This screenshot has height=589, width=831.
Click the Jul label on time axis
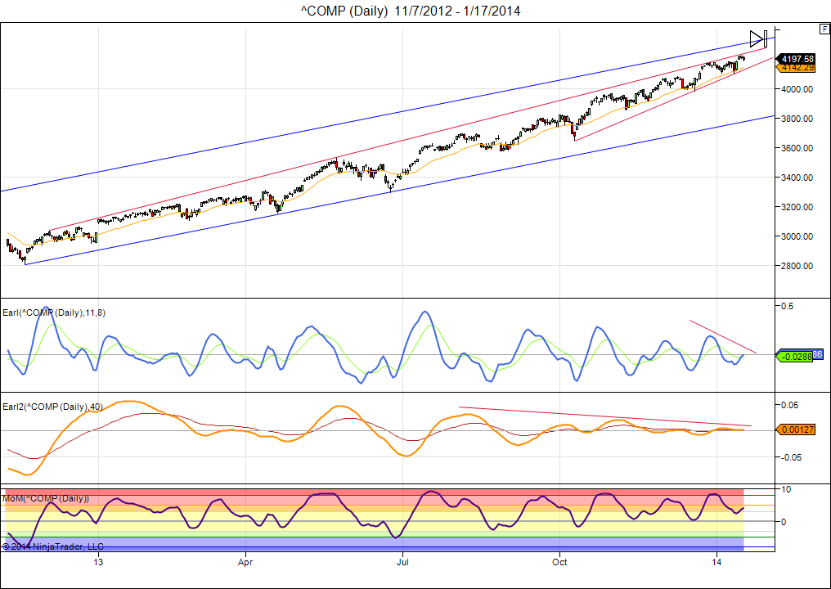[x=402, y=563]
